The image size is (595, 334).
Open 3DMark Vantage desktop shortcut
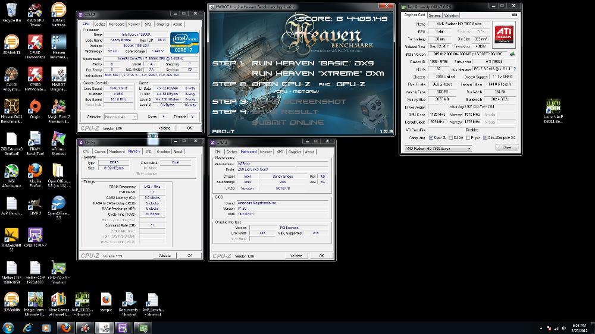[58, 15]
